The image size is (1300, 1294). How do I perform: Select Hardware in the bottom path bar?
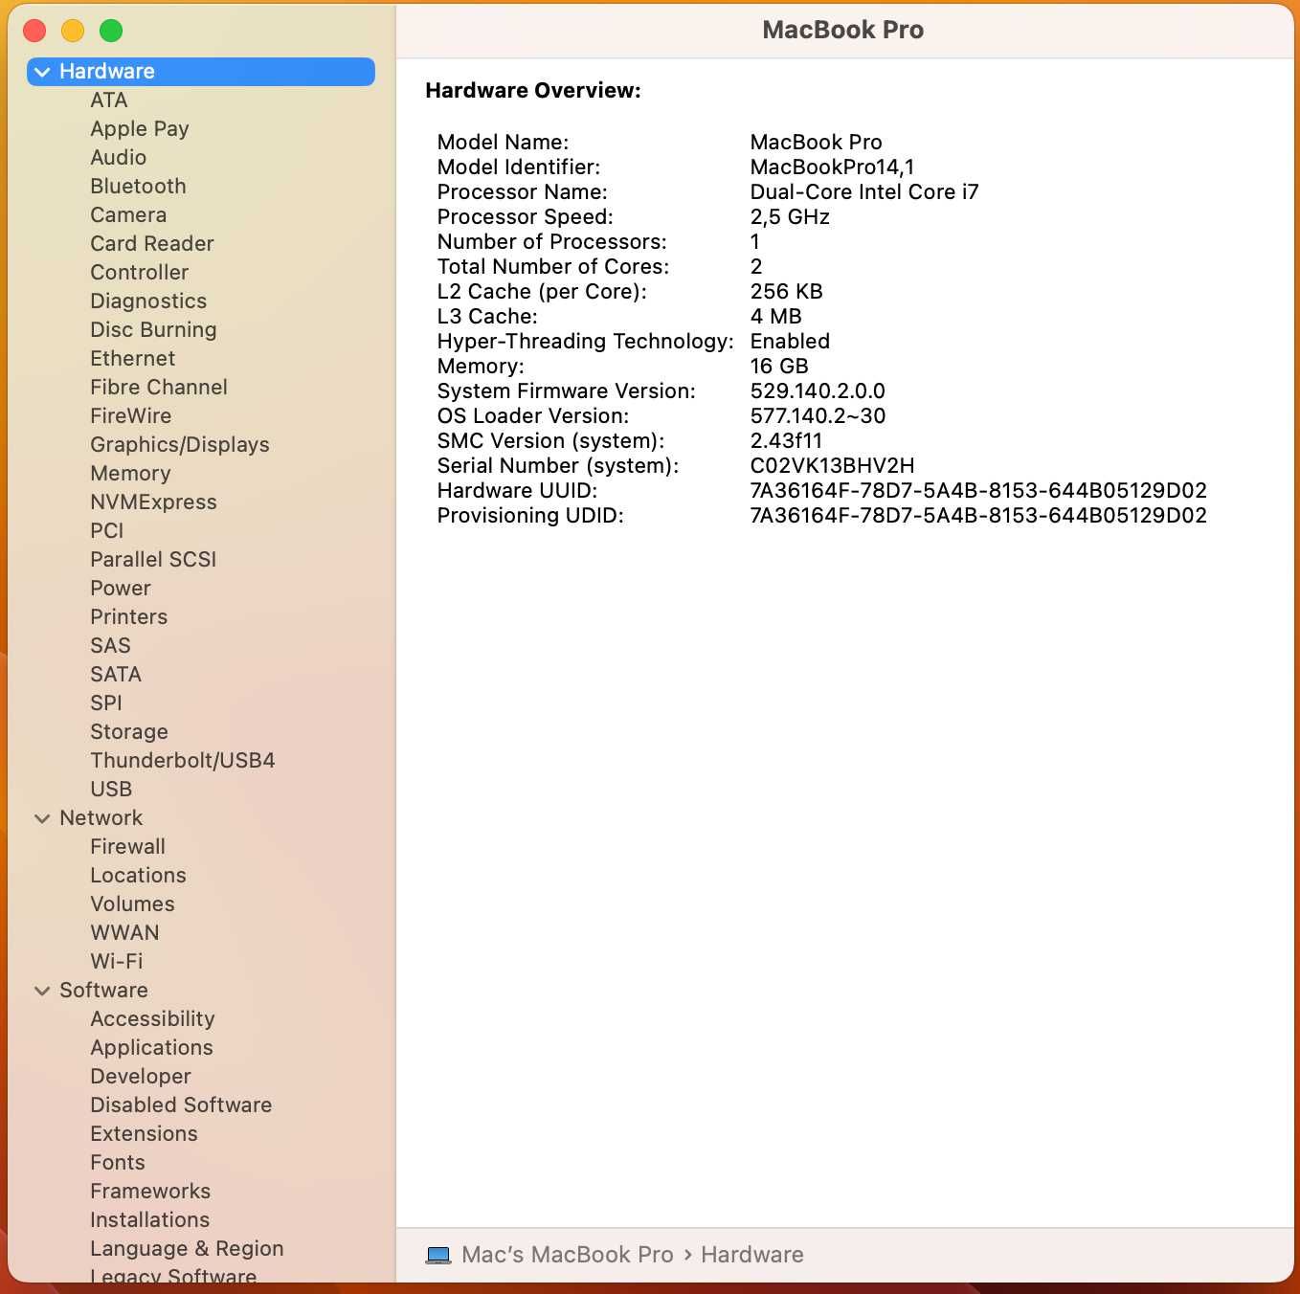coord(752,1255)
